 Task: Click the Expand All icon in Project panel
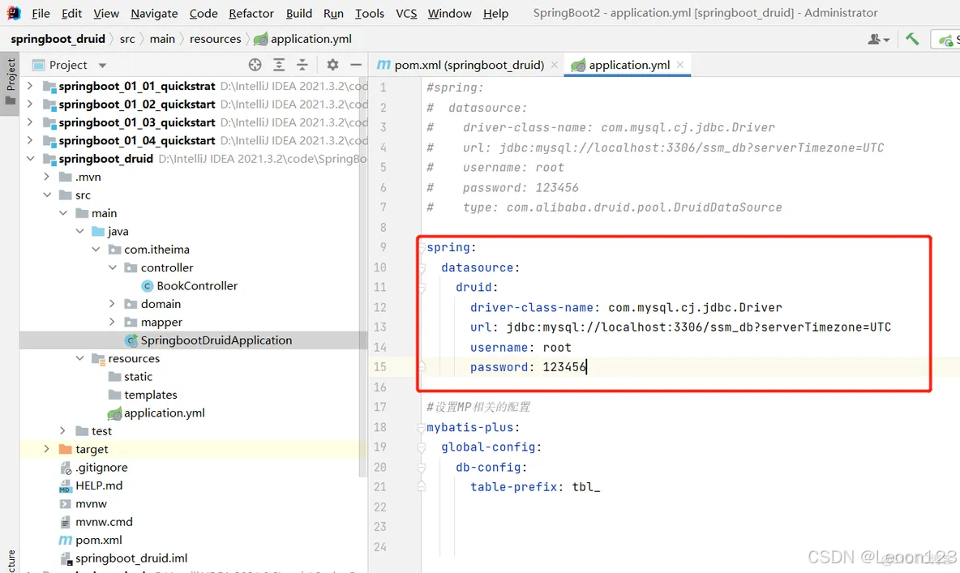click(279, 65)
